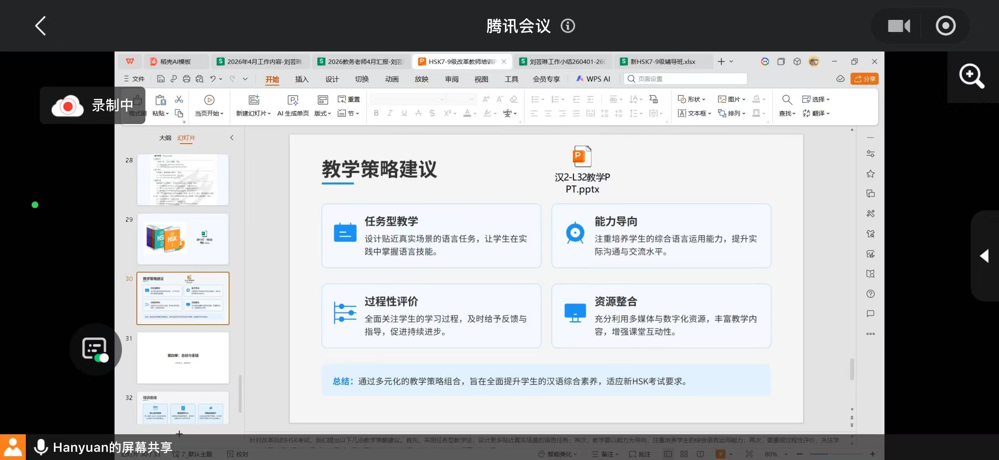Click the New Slide icon
This screenshot has height=460, width=999.
pyautogui.click(x=254, y=100)
